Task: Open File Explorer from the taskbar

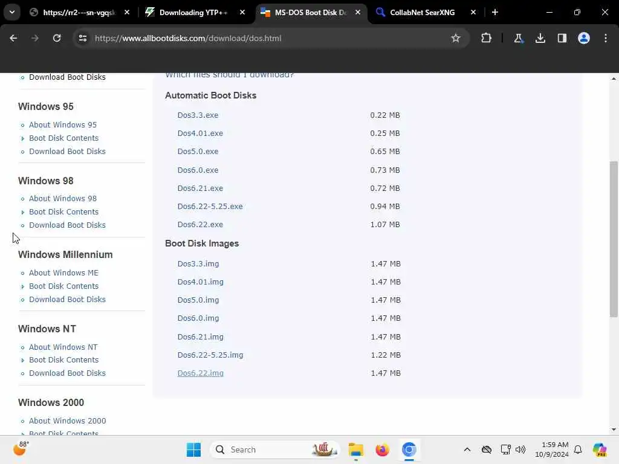Action: click(355, 449)
